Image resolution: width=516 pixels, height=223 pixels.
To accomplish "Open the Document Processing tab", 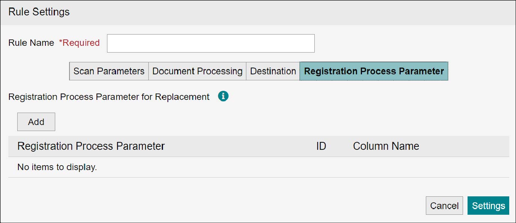I will (x=198, y=71).
